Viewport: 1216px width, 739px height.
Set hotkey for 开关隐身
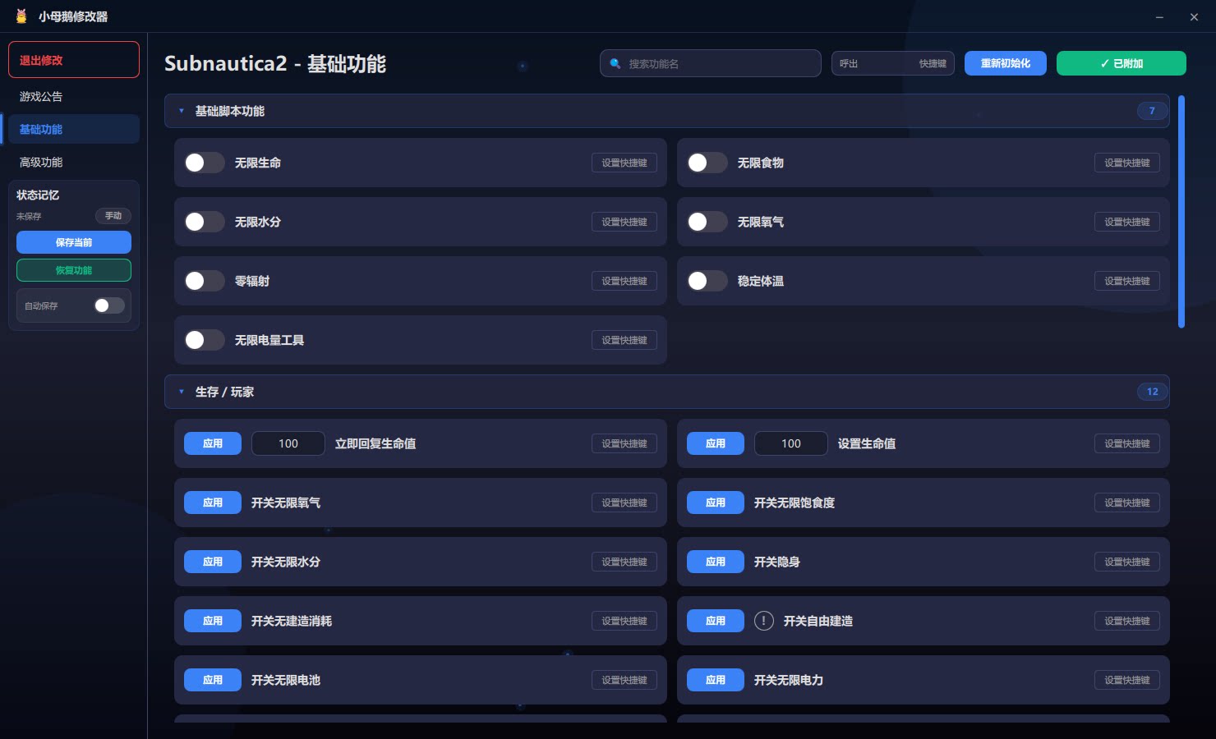tap(1127, 562)
